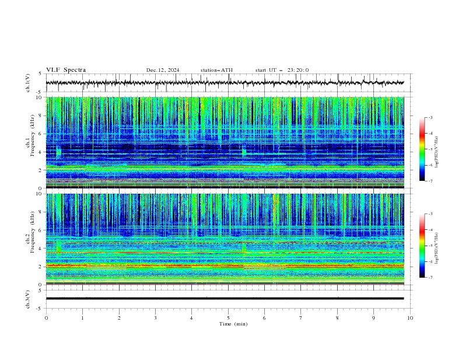This screenshot has height=357, width=462.
Task: Click the ch.3 flat black trace
Action: click(x=225, y=299)
